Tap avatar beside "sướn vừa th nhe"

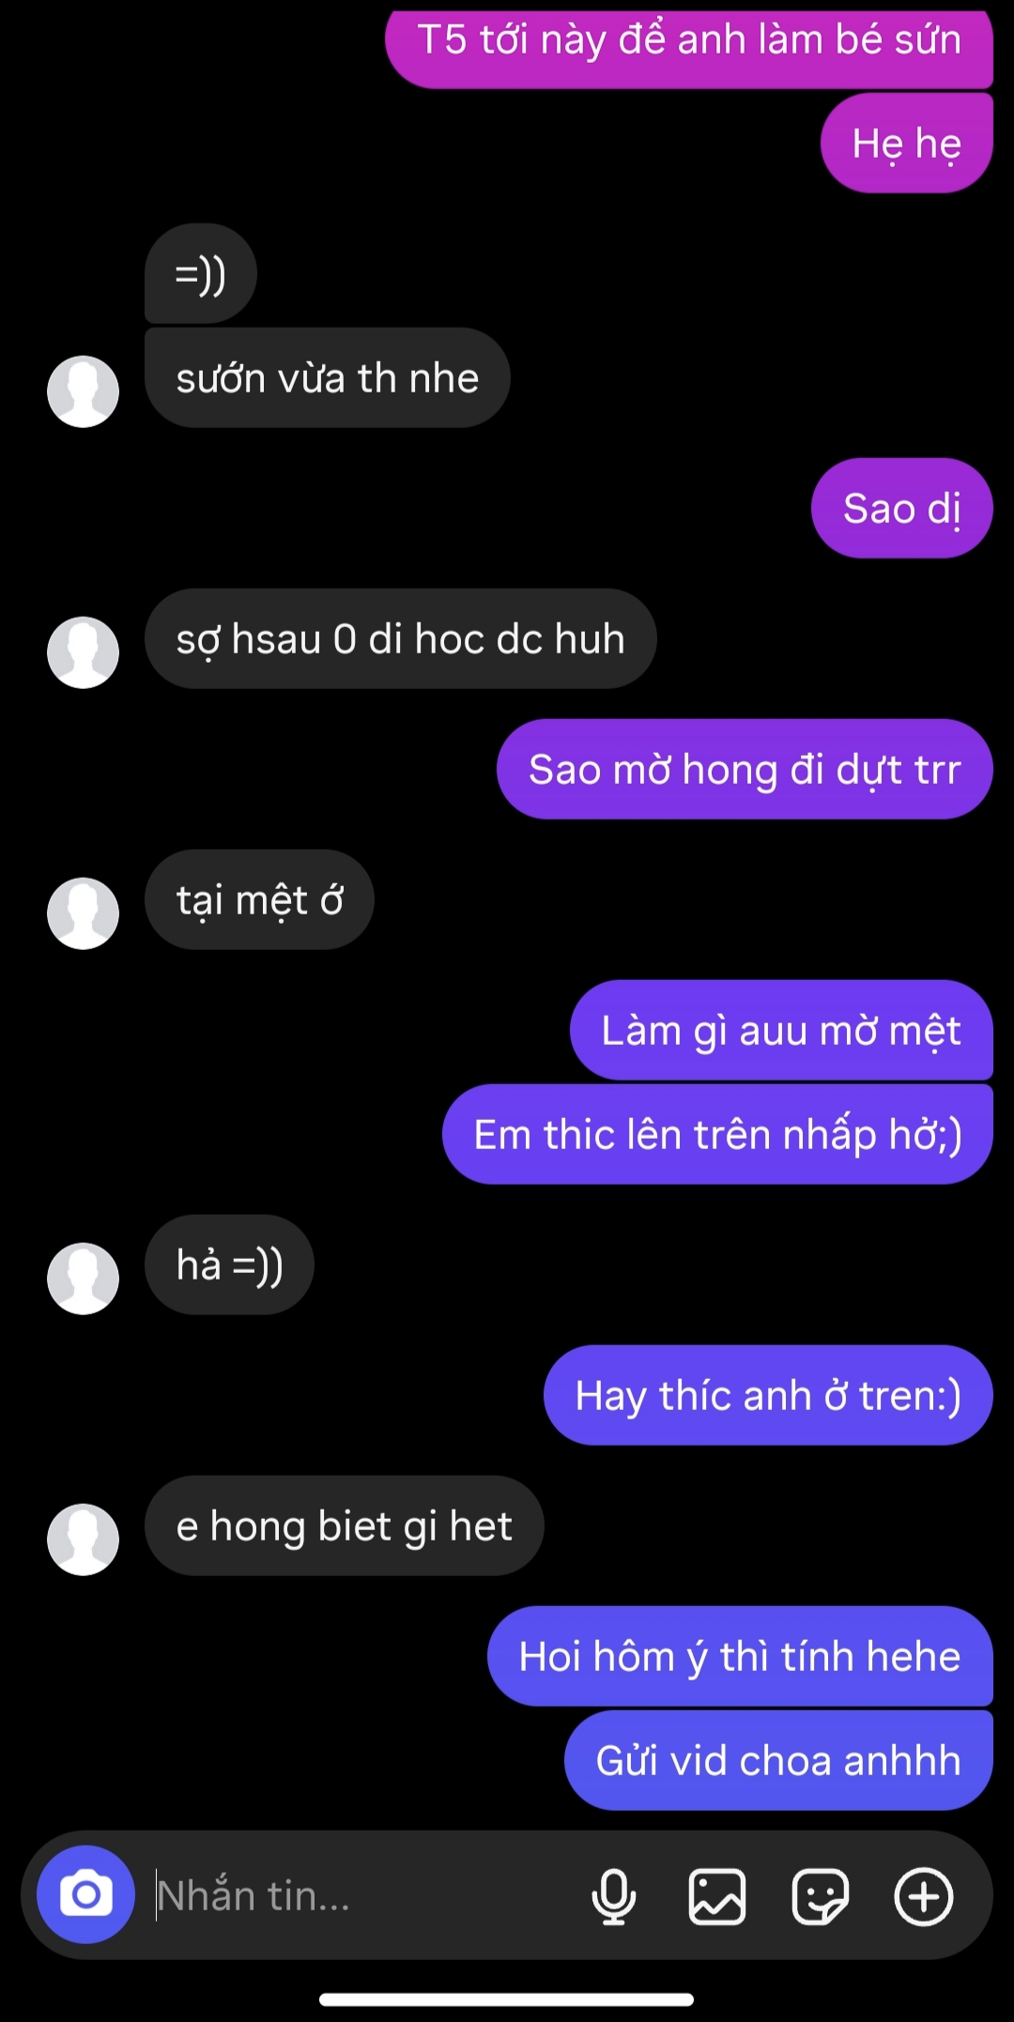click(x=83, y=391)
